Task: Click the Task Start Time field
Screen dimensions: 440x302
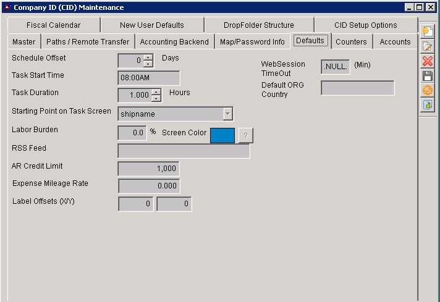Action: 148,78
